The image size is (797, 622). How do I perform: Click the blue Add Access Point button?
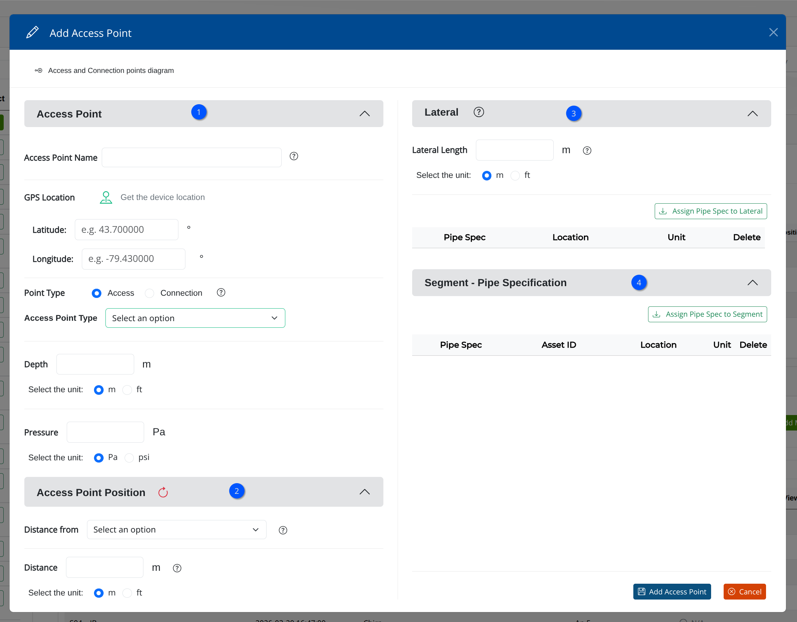tap(672, 591)
